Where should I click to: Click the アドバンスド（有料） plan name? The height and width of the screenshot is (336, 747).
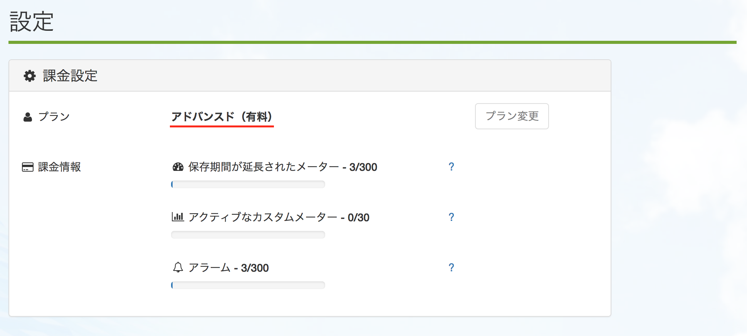pos(222,117)
